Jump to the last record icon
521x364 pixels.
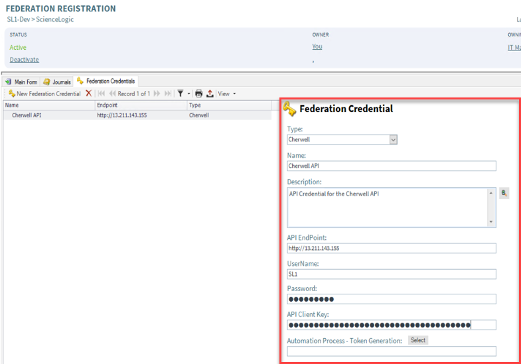coord(168,93)
